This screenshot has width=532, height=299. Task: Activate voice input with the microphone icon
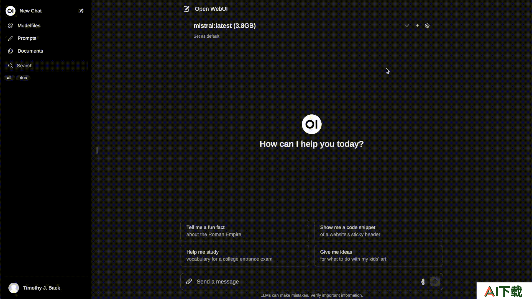click(x=423, y=282)
